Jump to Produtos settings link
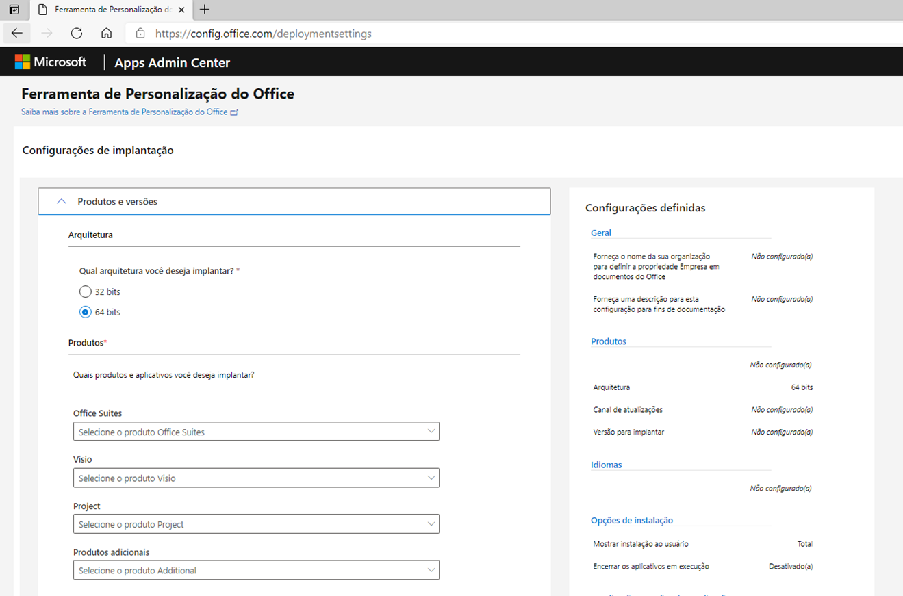903x596 pixels. (609, 341)
